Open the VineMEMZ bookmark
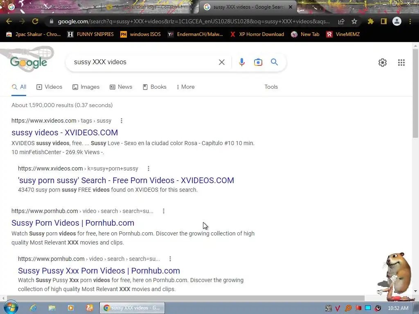 click(343, 34)
